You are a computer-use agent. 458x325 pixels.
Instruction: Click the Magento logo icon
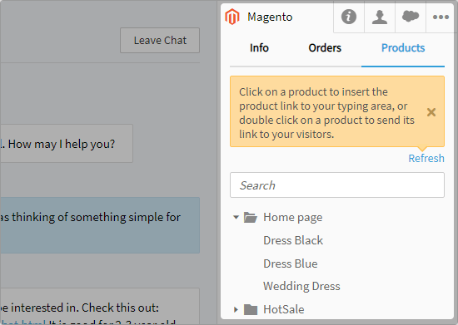[x=232, y=17]
